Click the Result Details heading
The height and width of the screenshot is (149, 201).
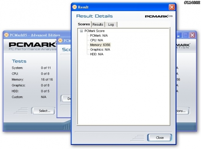95,16
